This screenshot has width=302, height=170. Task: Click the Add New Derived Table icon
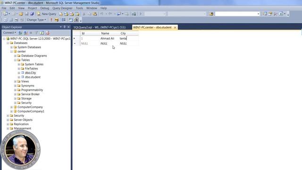coord(76,20)
